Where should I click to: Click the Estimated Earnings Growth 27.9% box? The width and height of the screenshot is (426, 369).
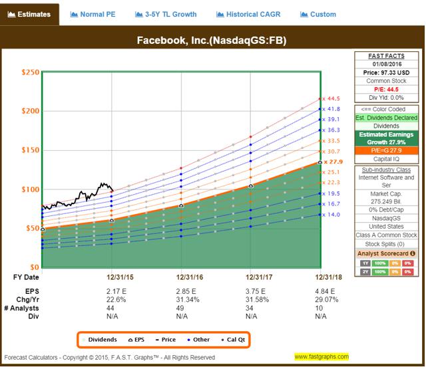click(386, 138)
